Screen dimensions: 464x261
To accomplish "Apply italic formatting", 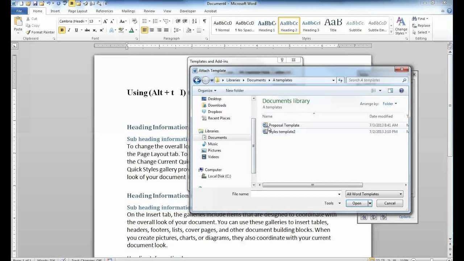I will (69, 30).
